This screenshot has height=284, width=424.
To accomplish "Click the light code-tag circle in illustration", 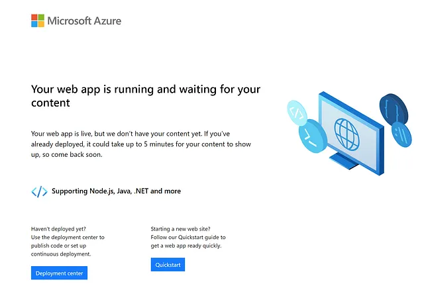I will (297, 113).
